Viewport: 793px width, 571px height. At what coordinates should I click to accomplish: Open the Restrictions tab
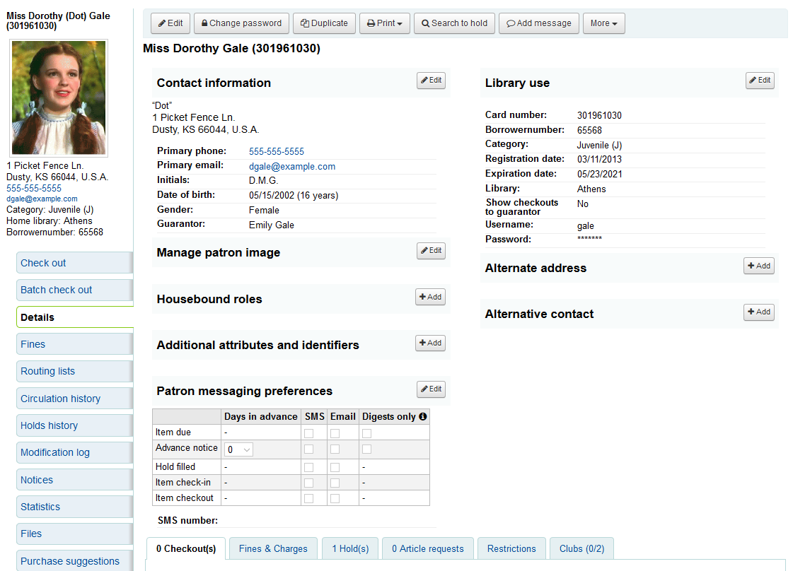tap(511, 549)
